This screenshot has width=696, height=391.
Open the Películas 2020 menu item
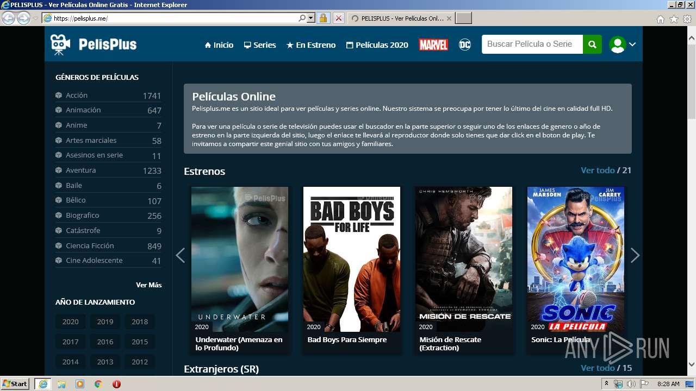coord(377,45)
